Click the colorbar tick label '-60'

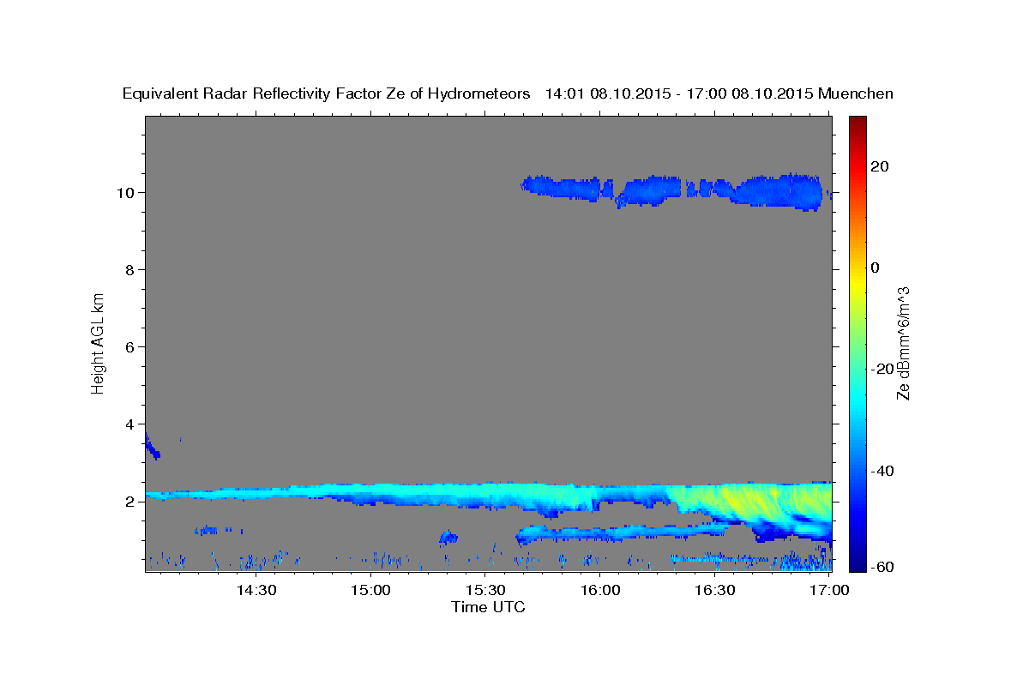[x=881, y=567]
